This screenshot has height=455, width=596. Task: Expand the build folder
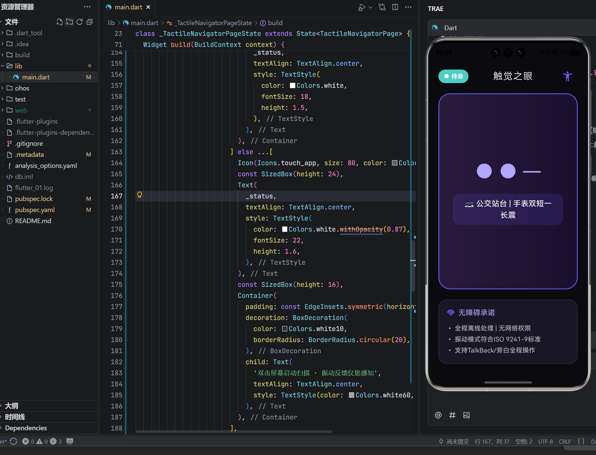[x=49, y=55]
